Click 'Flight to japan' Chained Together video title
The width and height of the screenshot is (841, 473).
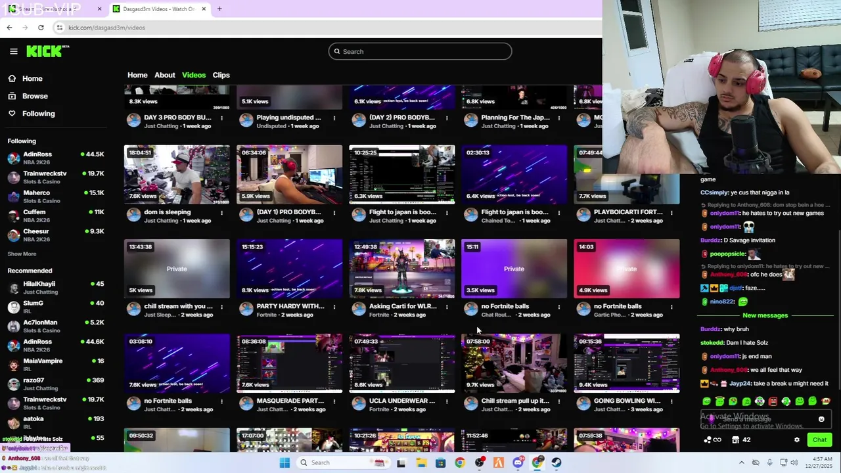(x=515, y=212)
